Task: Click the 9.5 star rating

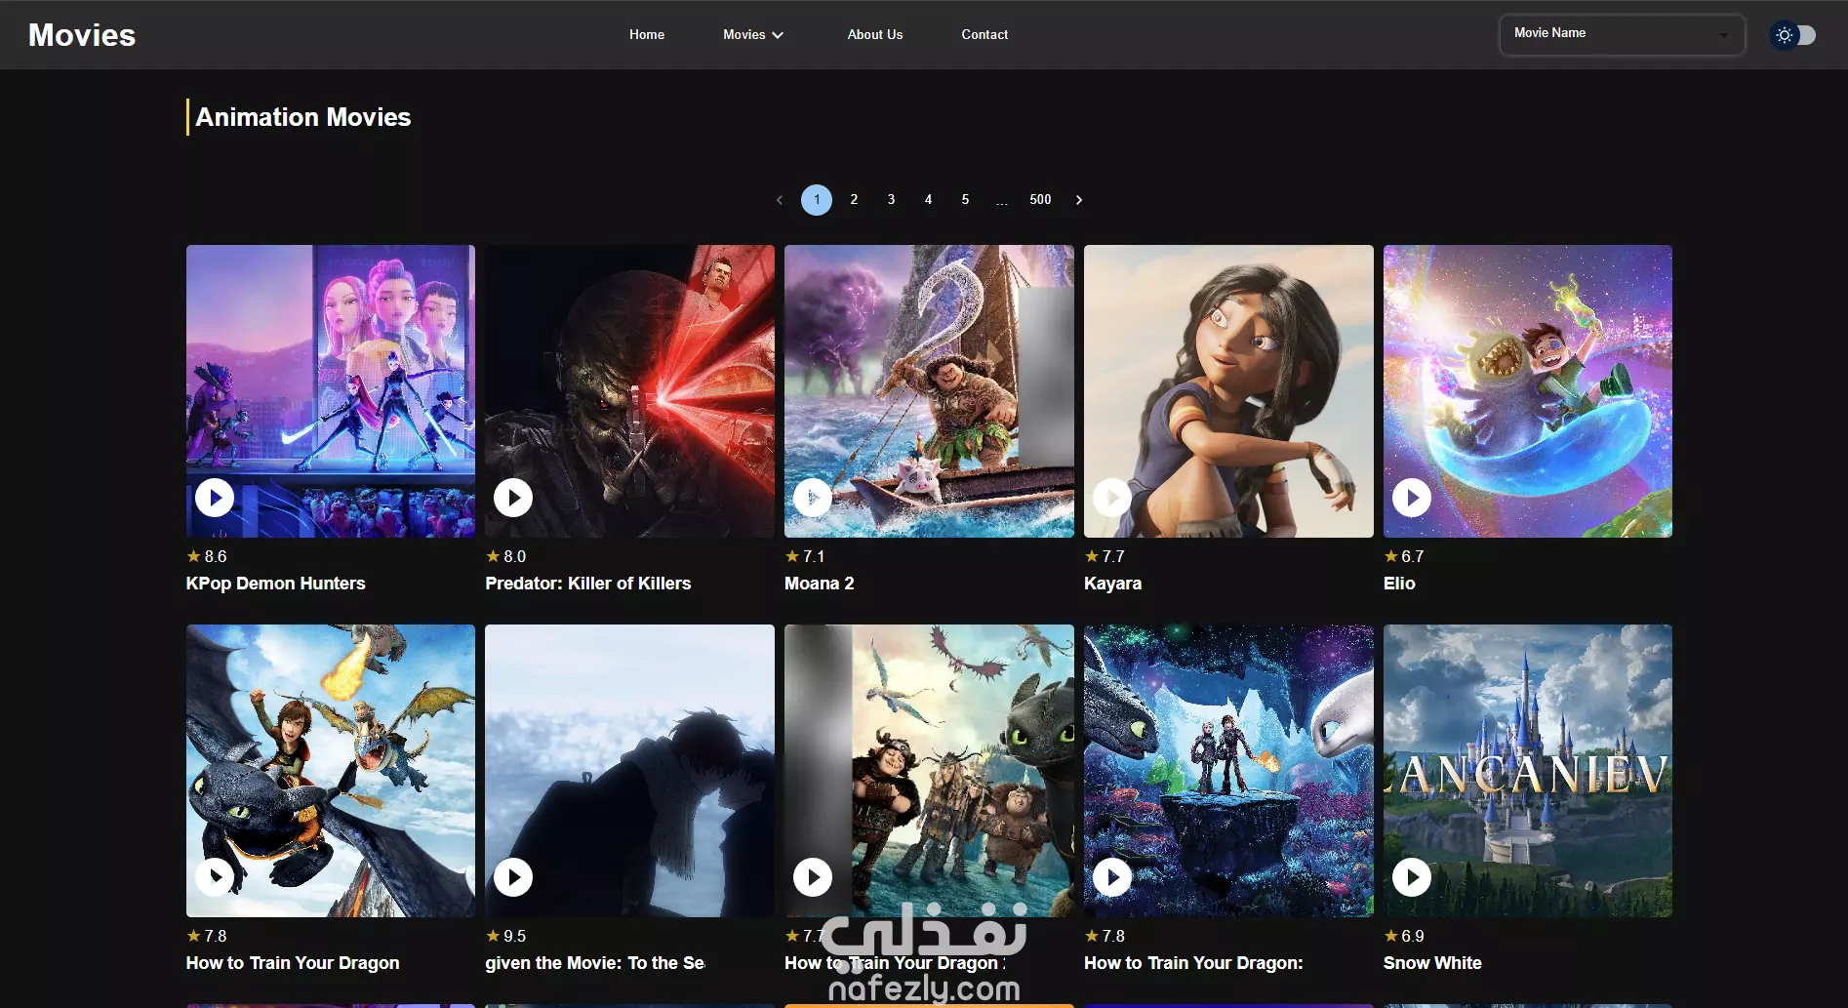Action: 505,936
